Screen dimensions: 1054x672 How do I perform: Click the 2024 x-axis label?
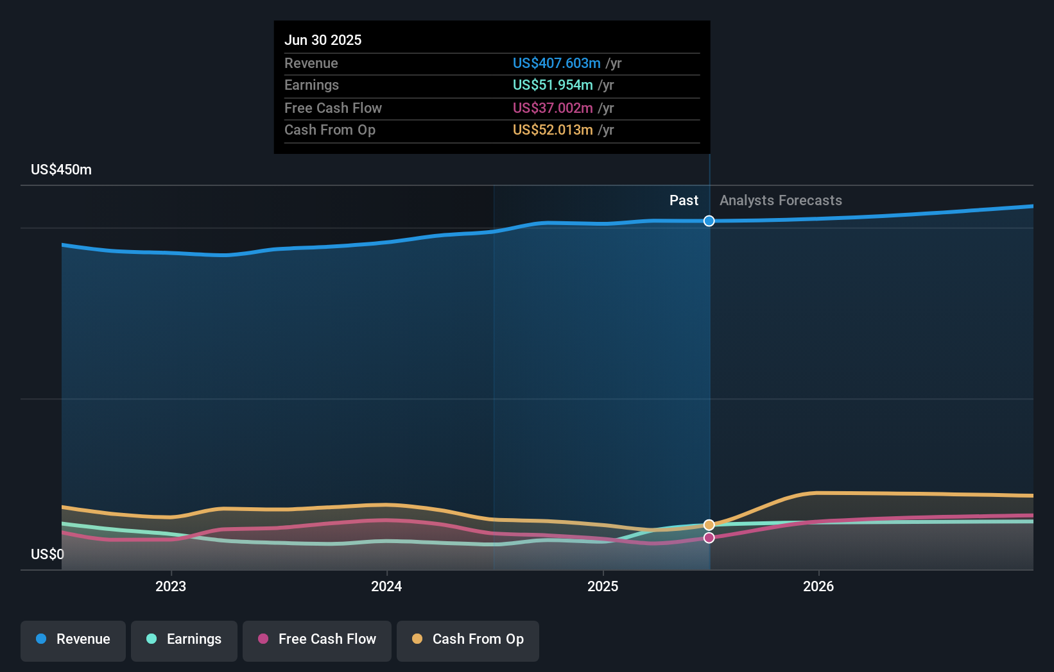[x=386, y=586]
